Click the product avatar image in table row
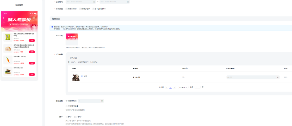This screenshot has width=292, height=126. coord(76,77)
